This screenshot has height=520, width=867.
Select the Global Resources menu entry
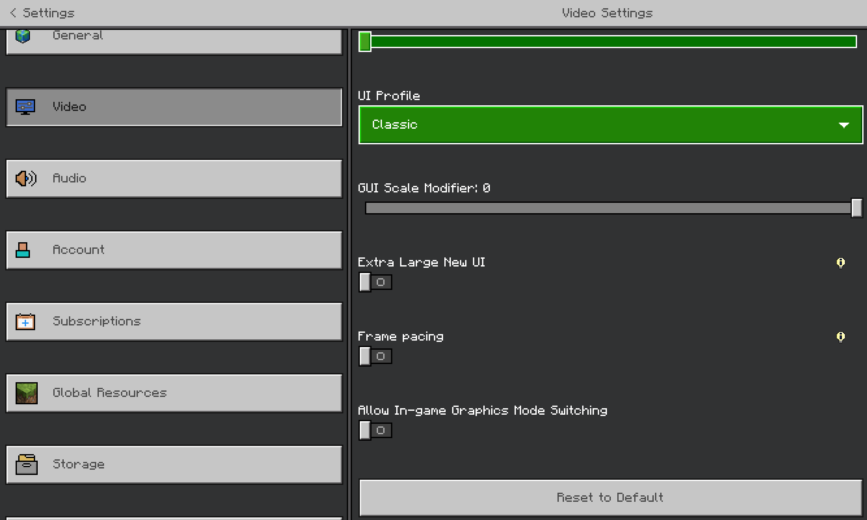tap(173, 393)
